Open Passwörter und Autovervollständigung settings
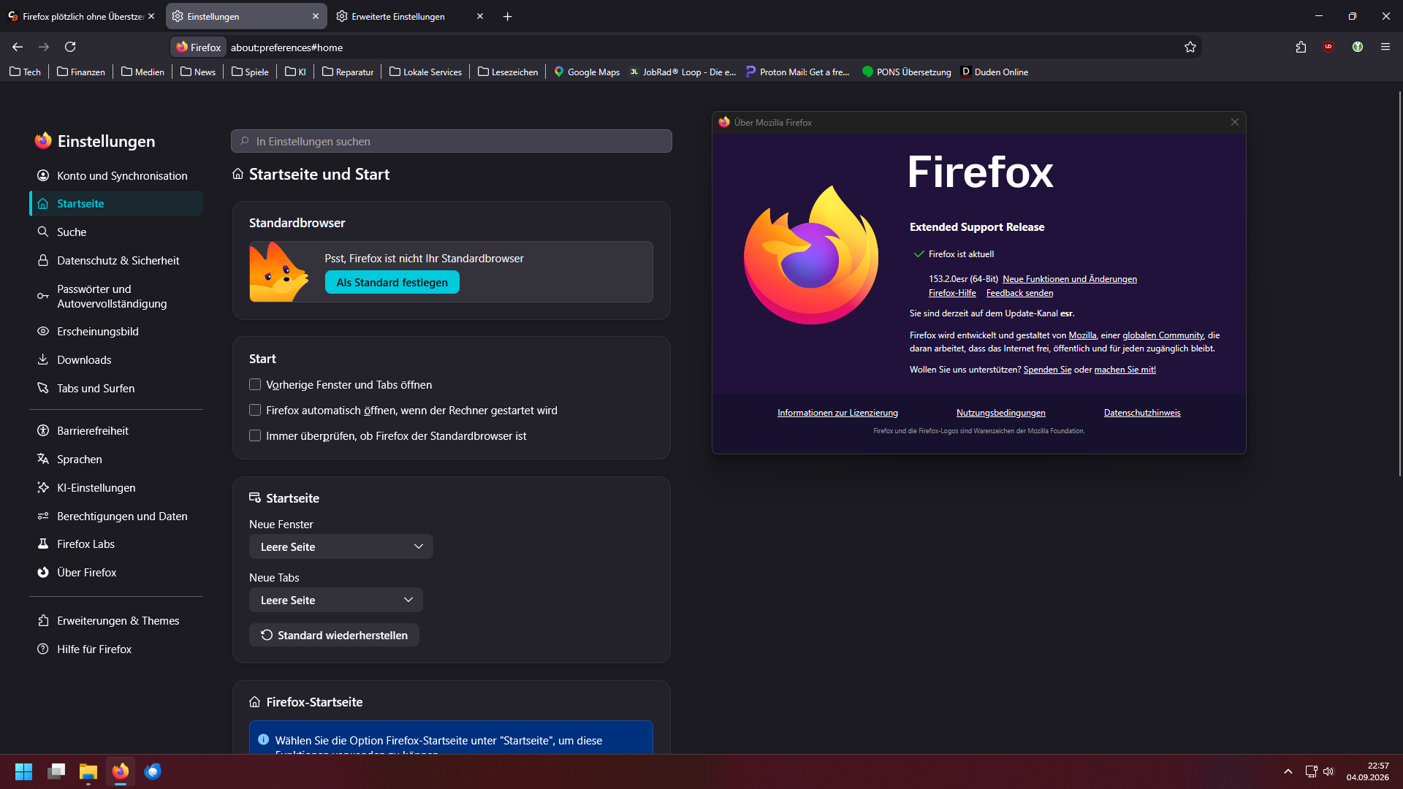Image resolution: width=1403 pixels, height=789 pixels. click(x=116, y=297)
